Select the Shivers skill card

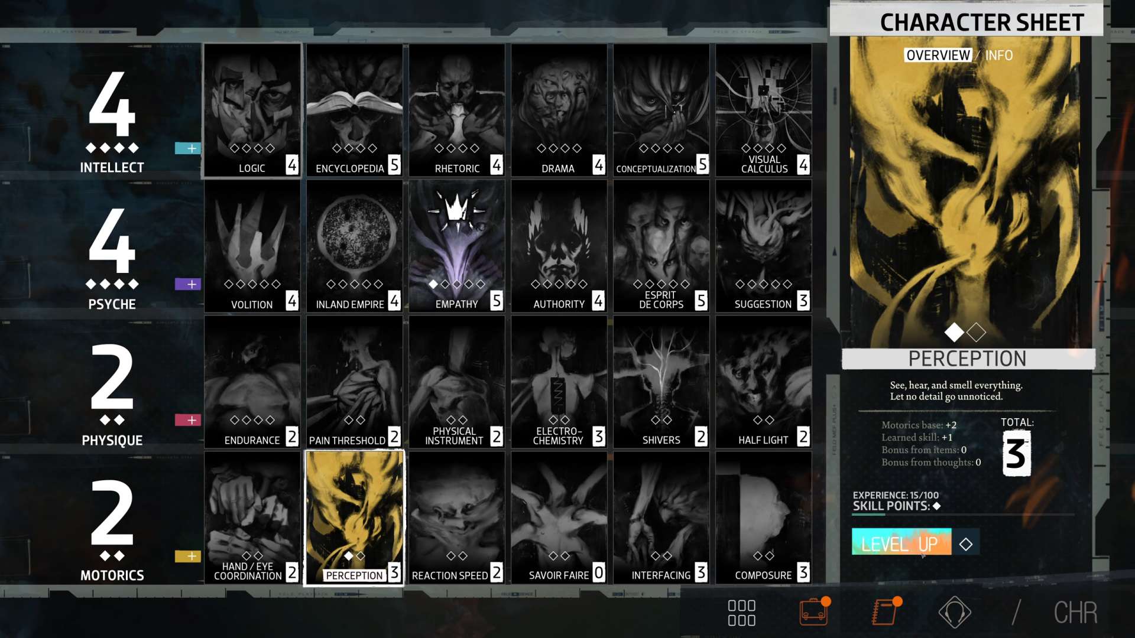coord(661,381)
